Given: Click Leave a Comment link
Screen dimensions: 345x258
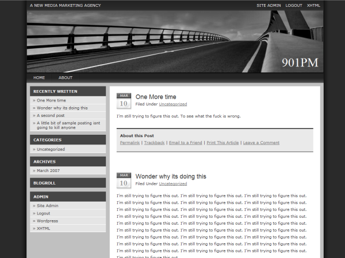Looking at the screenshot, I should click(261, 142).
